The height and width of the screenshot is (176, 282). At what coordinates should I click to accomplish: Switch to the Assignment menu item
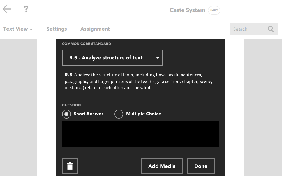(95, 29)
